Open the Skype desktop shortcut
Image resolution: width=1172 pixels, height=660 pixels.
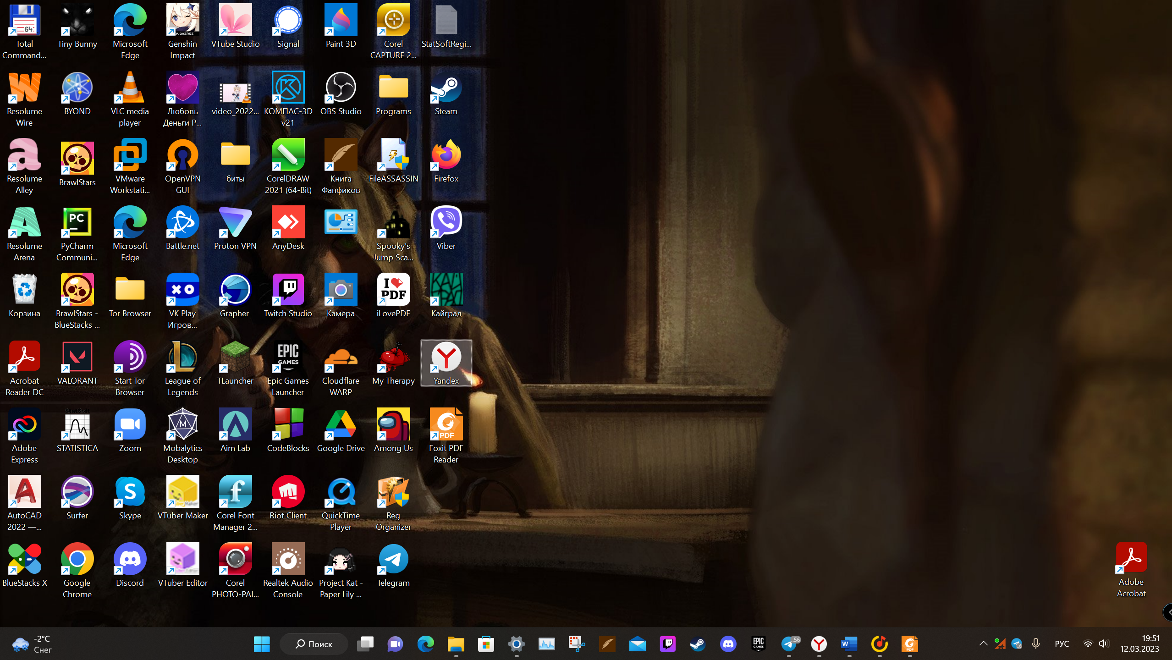click(x=130, y=497)
